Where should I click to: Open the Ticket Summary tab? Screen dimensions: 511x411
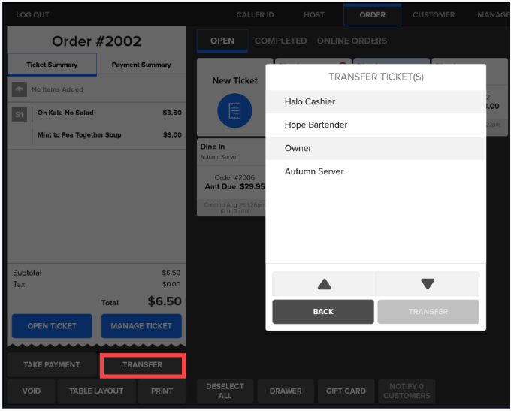click(x=52, y=65)
